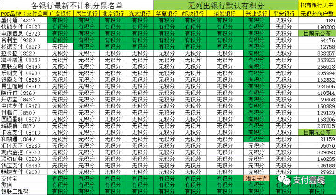Select 目前无公布 in the 卡友支付 row
This screenshot has height=195, width=336.
click(317, 132)
